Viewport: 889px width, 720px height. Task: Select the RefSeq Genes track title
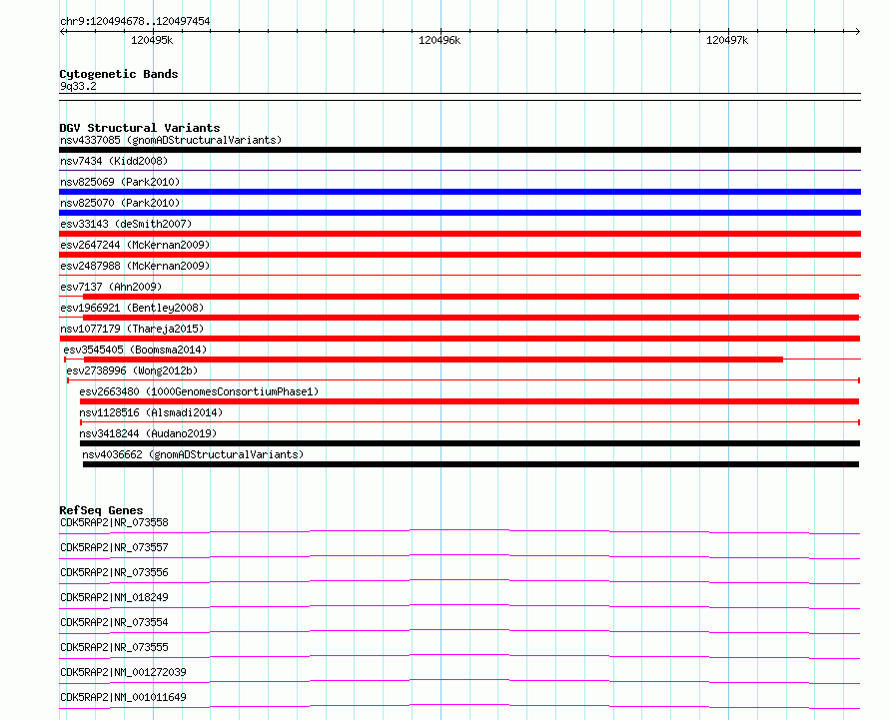(101, 510)
